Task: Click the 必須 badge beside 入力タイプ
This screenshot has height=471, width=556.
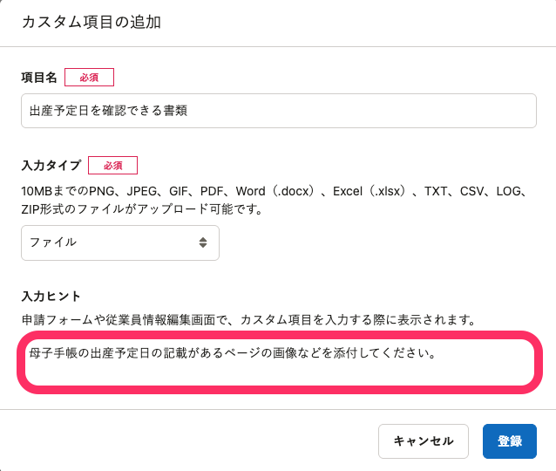Action: tap(112, 166)
